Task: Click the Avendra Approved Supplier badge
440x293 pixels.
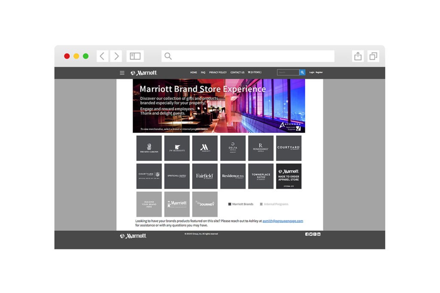Action: coord(291,126)
